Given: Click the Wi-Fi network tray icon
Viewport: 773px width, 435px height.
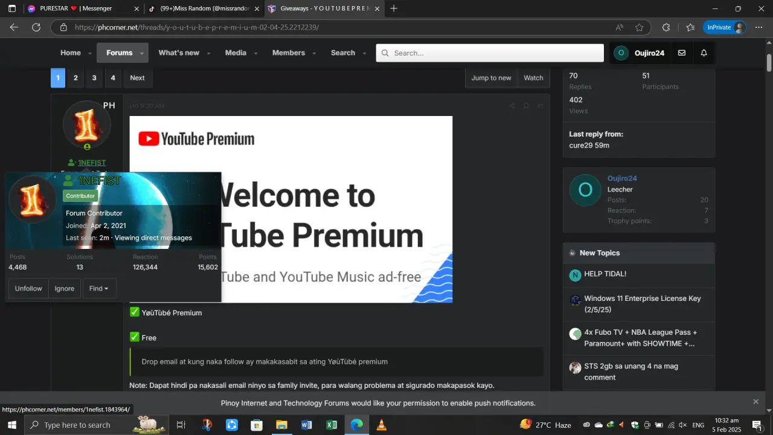Looking at the screenshot, I should [x=671, y=425].
